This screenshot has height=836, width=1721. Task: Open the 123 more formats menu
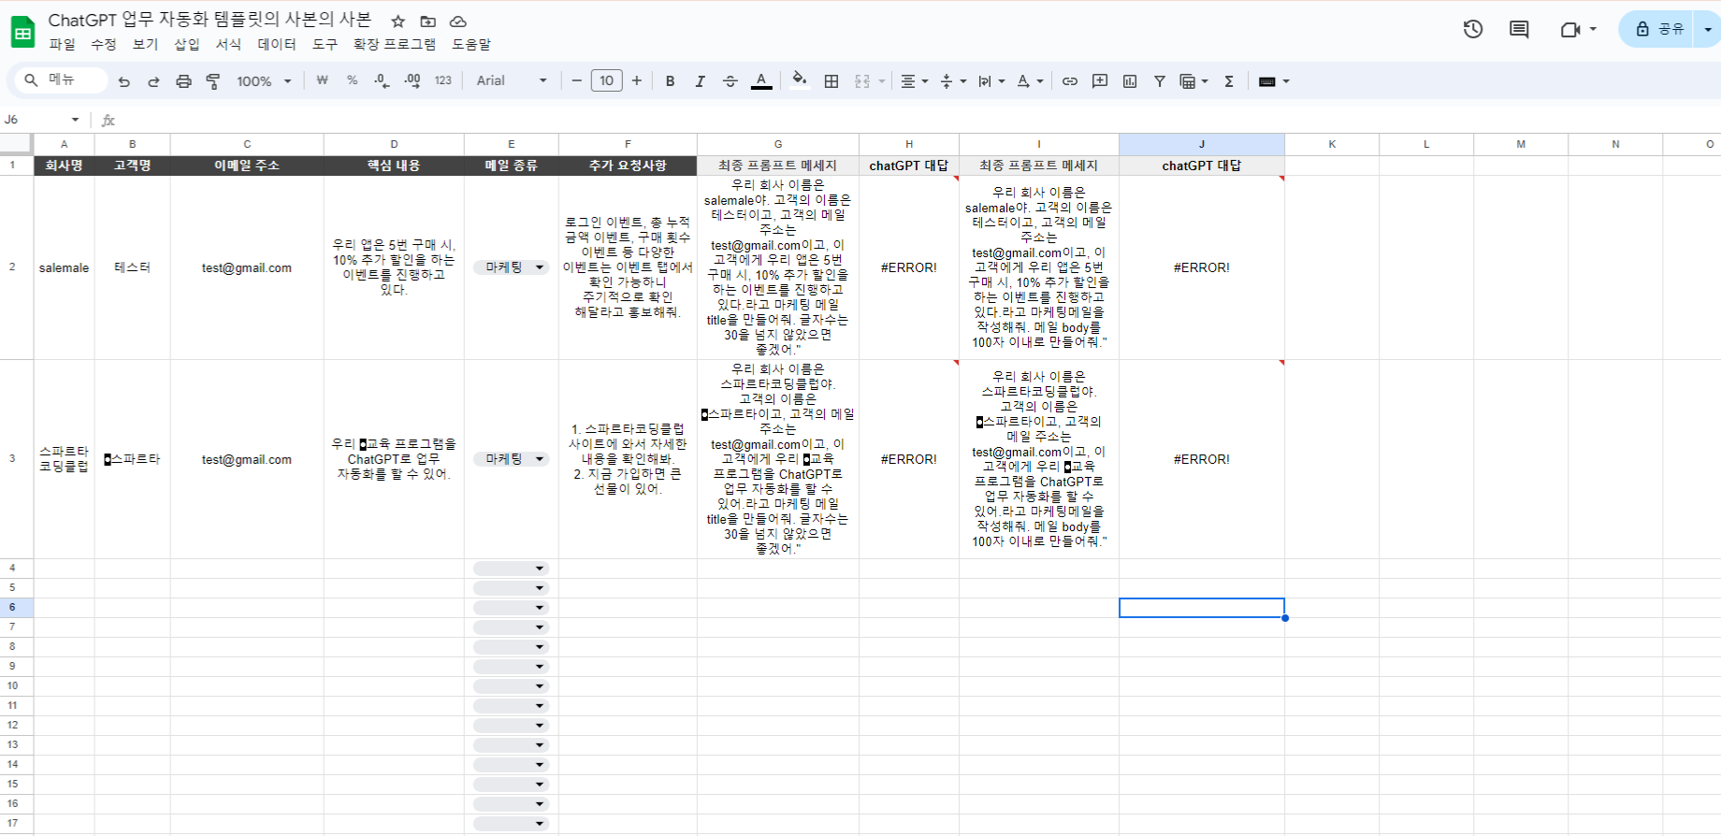(443, 80)
